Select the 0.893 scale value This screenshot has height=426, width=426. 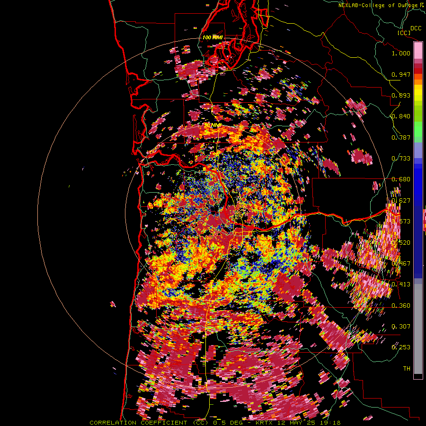pyautogui.click(x=401, y=95)
